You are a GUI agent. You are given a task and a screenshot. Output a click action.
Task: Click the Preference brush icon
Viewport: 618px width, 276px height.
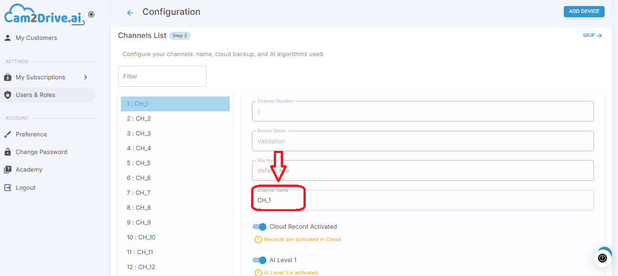pyautogui.click(x=7, y=134)
